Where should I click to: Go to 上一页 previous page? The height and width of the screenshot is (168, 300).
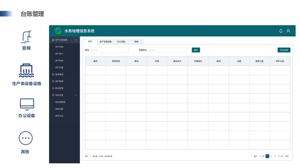pyautogui.click(x=262, y=156)
